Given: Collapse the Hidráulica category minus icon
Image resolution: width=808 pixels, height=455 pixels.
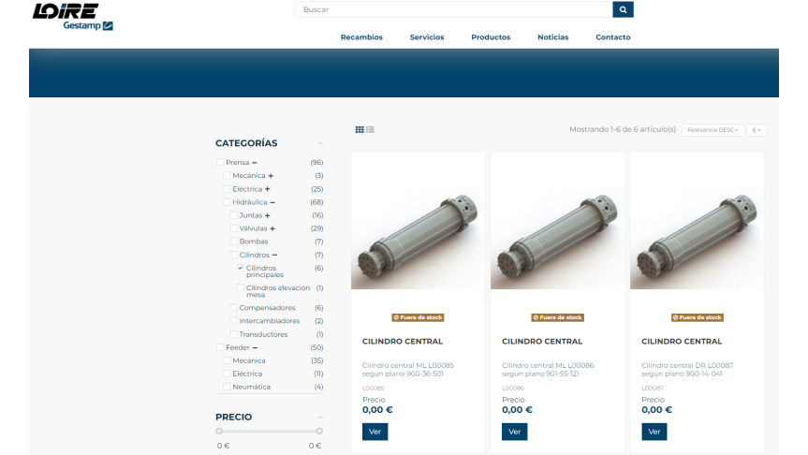Looking at the screenshot, I should pyautogui.click(x=272, y=202).
